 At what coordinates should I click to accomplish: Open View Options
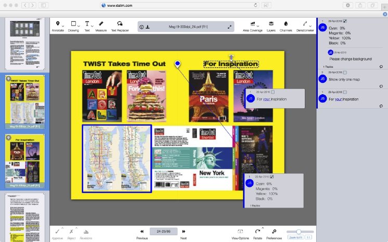coord(240,232)
